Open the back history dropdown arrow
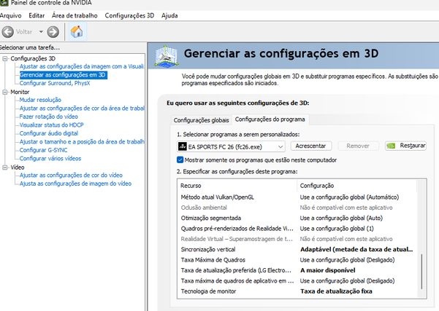This screenshot has height=311, width=439. click(x=41, y=32)
